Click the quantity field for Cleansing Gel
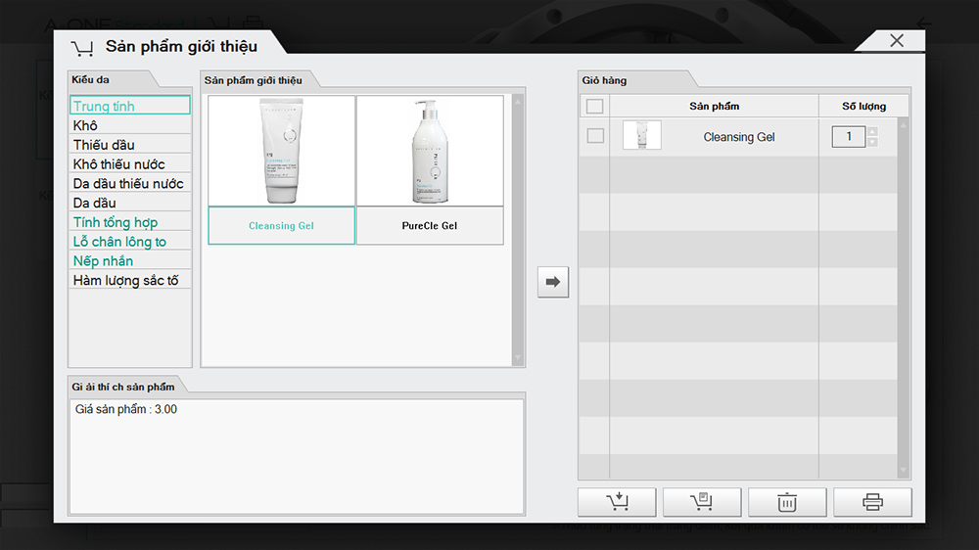 click(x=848, y=137)
